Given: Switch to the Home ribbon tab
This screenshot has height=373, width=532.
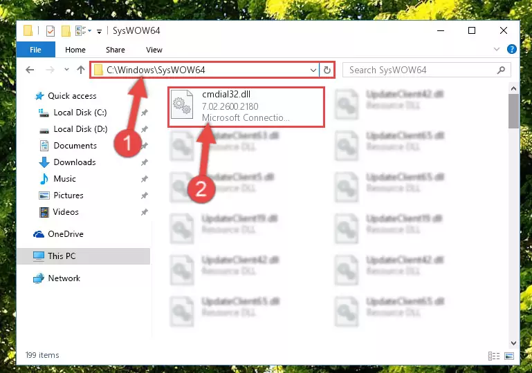Looking at the screenshot, I should [x=75, y=50].
